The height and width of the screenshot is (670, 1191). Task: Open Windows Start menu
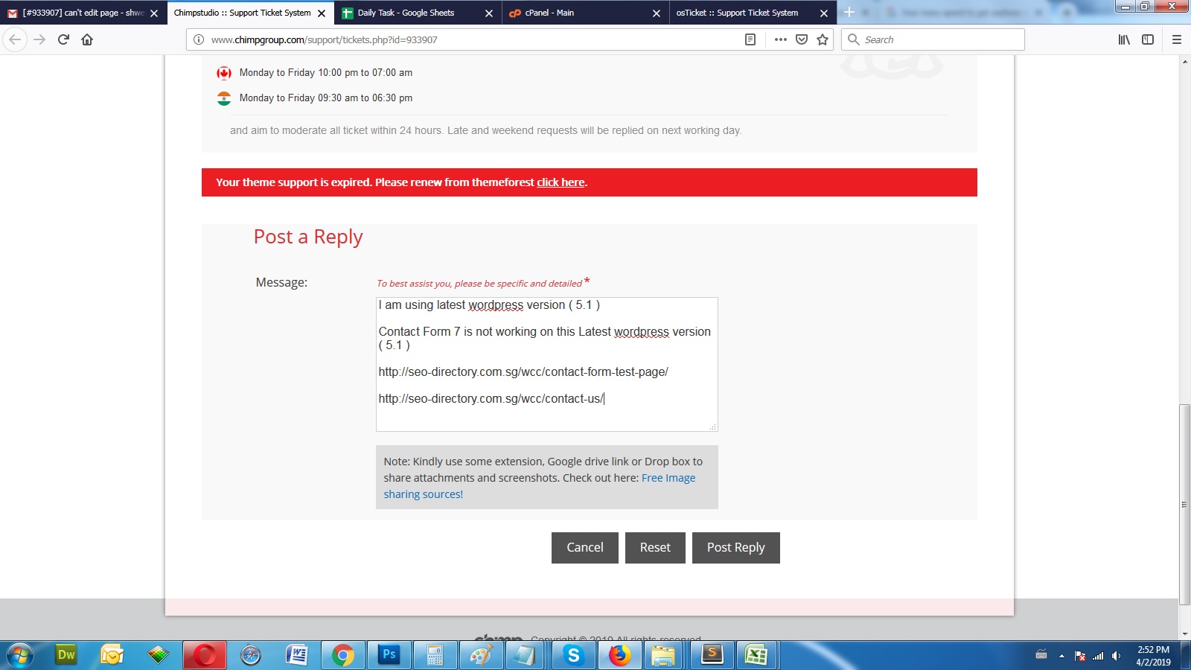point(20,655)
